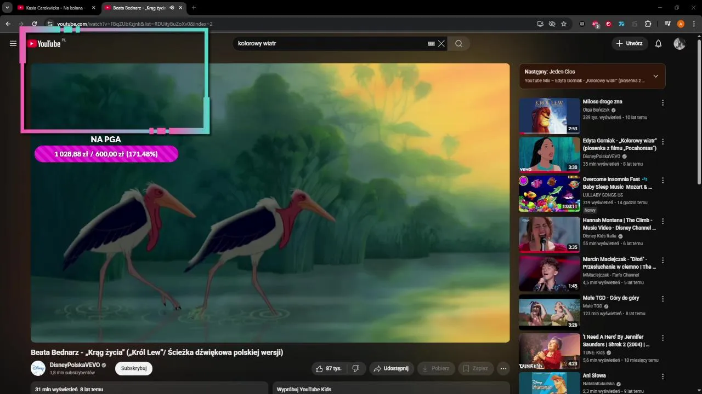Image resolution: width=702 pixels, height=394 pixels.
Task: Open the blue 7tv extension icon
Action: [x=621, y=24]
